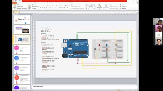Expand the shapes gallery More arrow
163x91 pixels.
click(96, 8)
